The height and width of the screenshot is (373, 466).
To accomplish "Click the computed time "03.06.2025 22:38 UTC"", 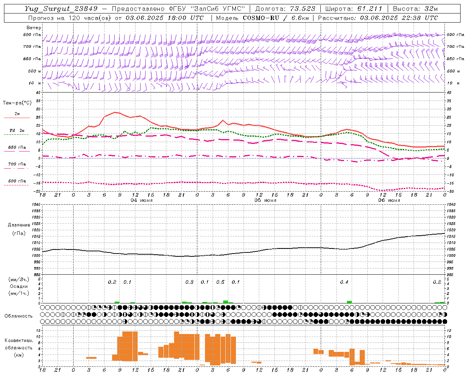I will pyautogui.click(x=399, y=18).
